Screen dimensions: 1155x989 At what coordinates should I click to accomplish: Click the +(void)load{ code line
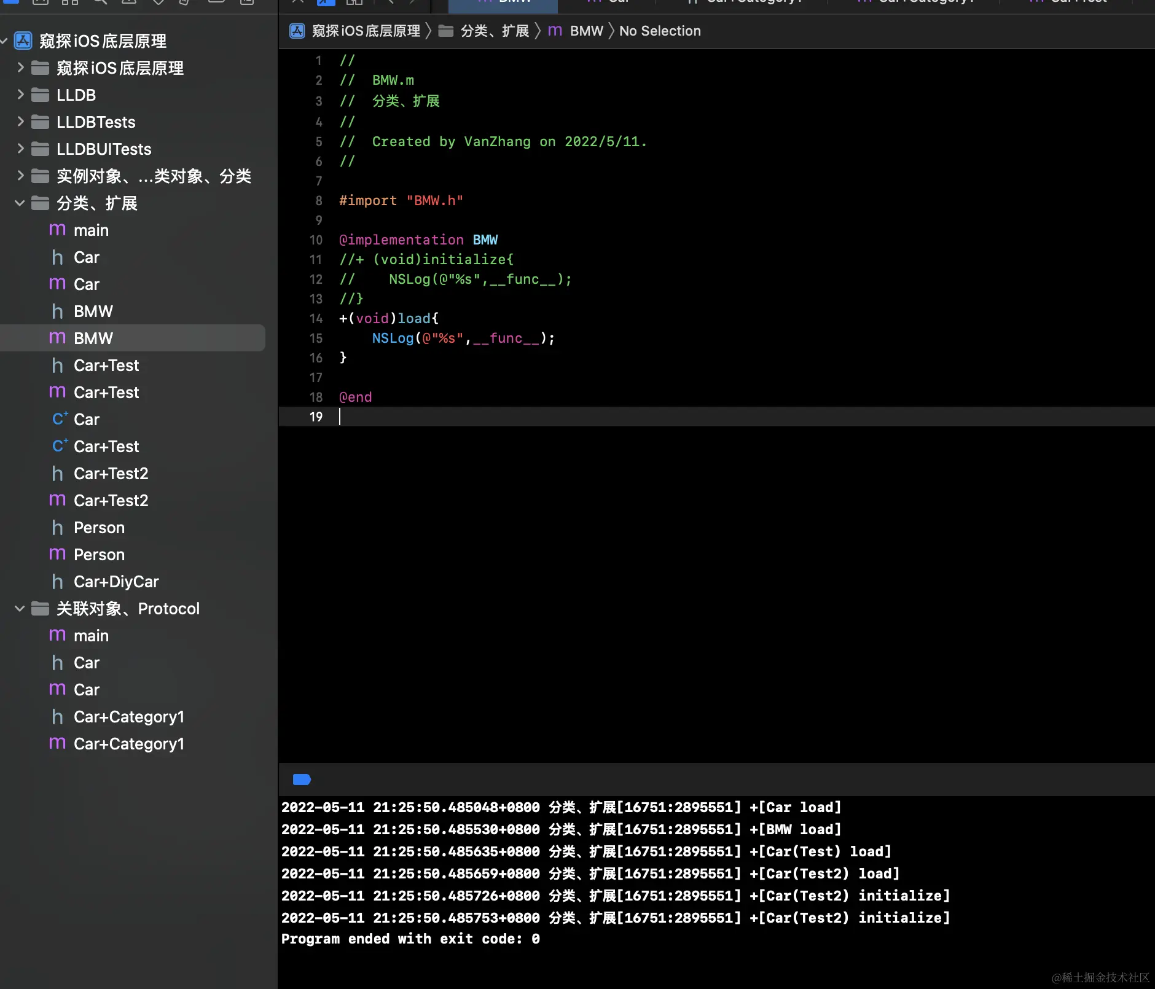(x=389, y=318)
